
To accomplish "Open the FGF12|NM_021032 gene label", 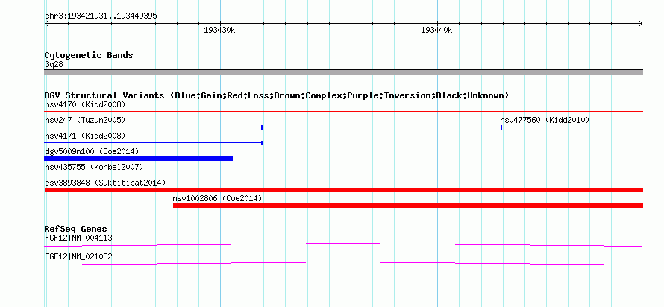I will pyautogui.click(x=79, y=256).
